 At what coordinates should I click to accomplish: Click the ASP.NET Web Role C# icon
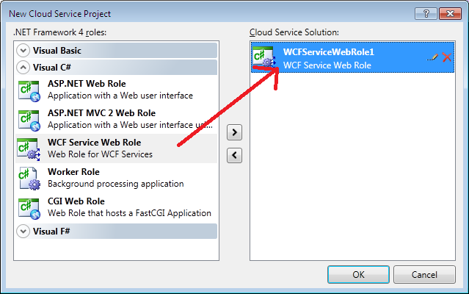click(x=29, y=90)
